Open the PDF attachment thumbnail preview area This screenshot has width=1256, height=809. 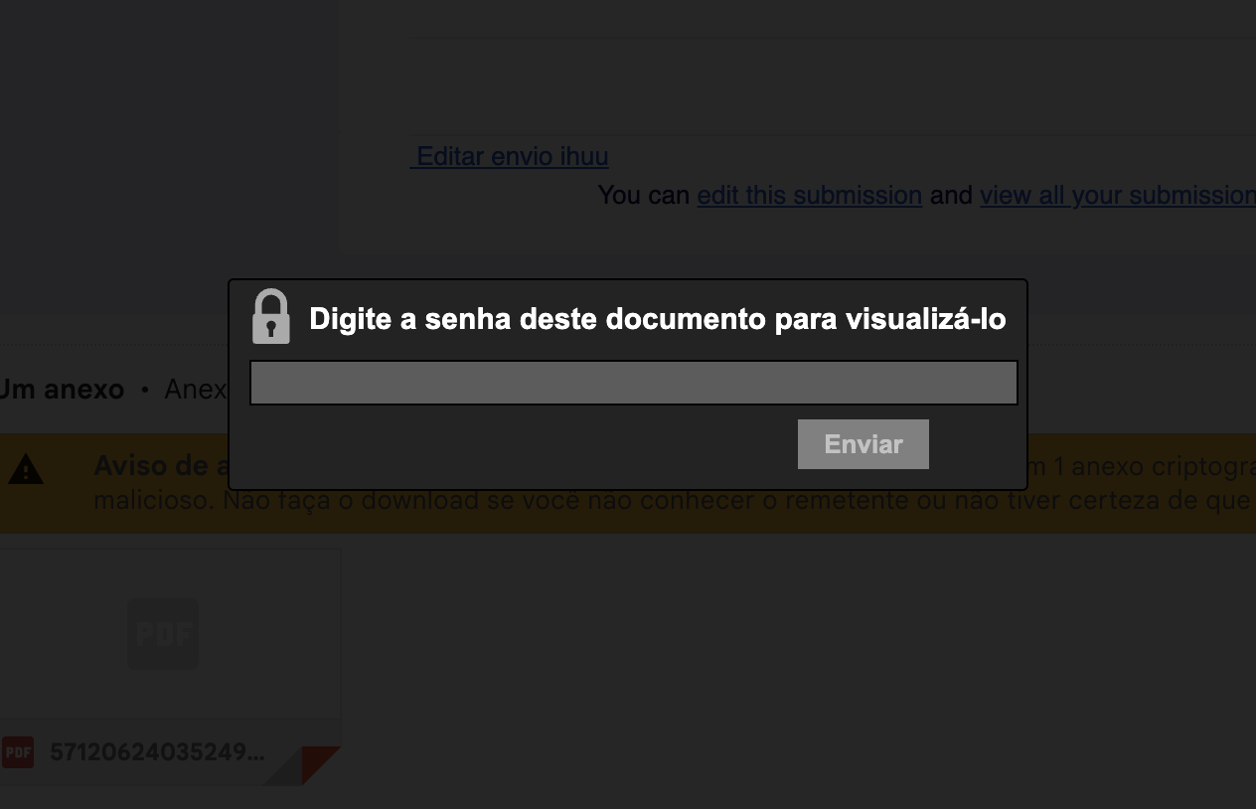[170, 634]
